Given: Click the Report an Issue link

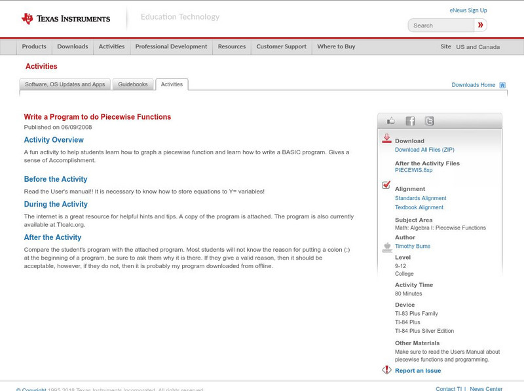Looking at the screenshot, I should 418,371.
